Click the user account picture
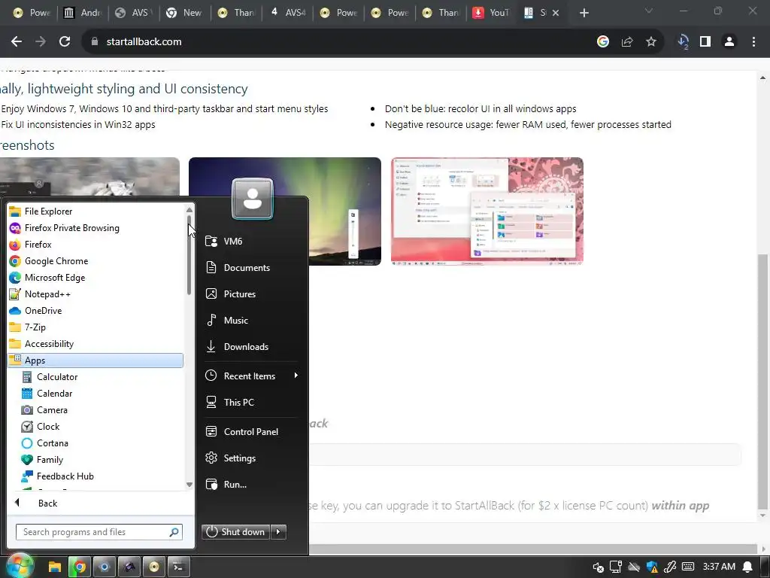770x578 pixels. click(x=253, y=199)
